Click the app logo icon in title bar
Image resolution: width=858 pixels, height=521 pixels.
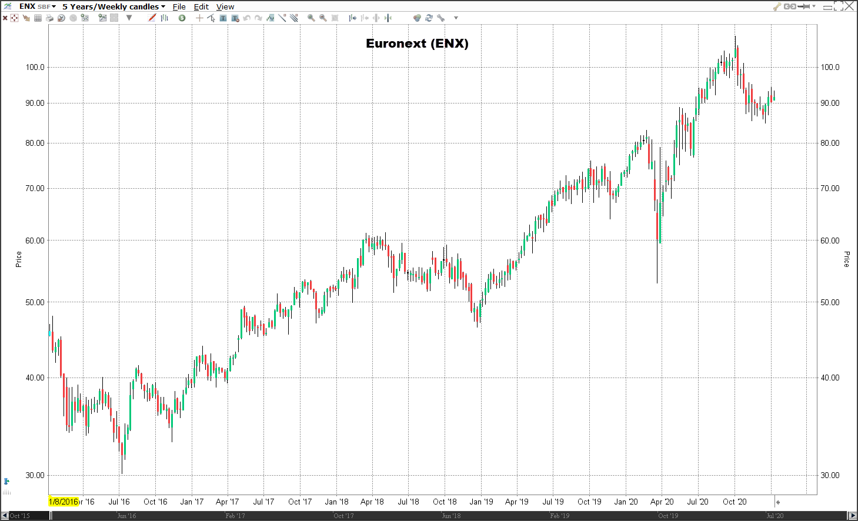(x=8, y=6)
